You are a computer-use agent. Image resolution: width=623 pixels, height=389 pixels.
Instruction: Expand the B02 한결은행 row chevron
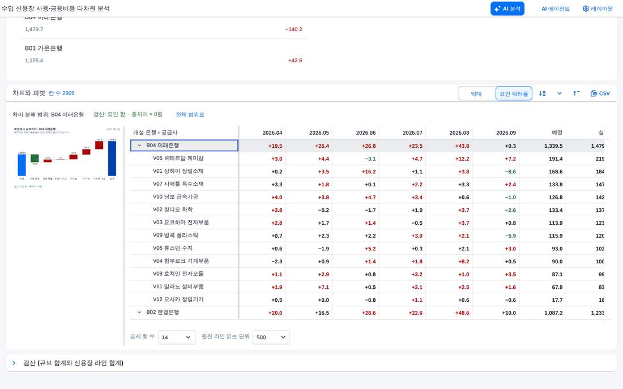(x=139, y=313)
